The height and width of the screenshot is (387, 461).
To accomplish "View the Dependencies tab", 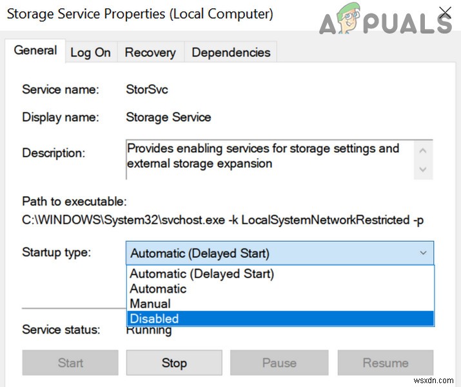I will point(231,52).
